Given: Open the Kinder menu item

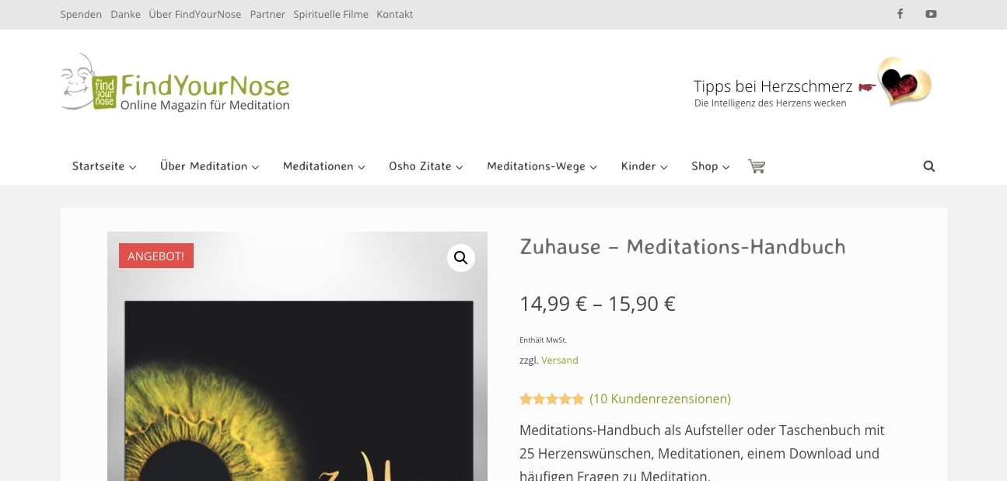Looking at the screenshot, I should pos(644,166).
